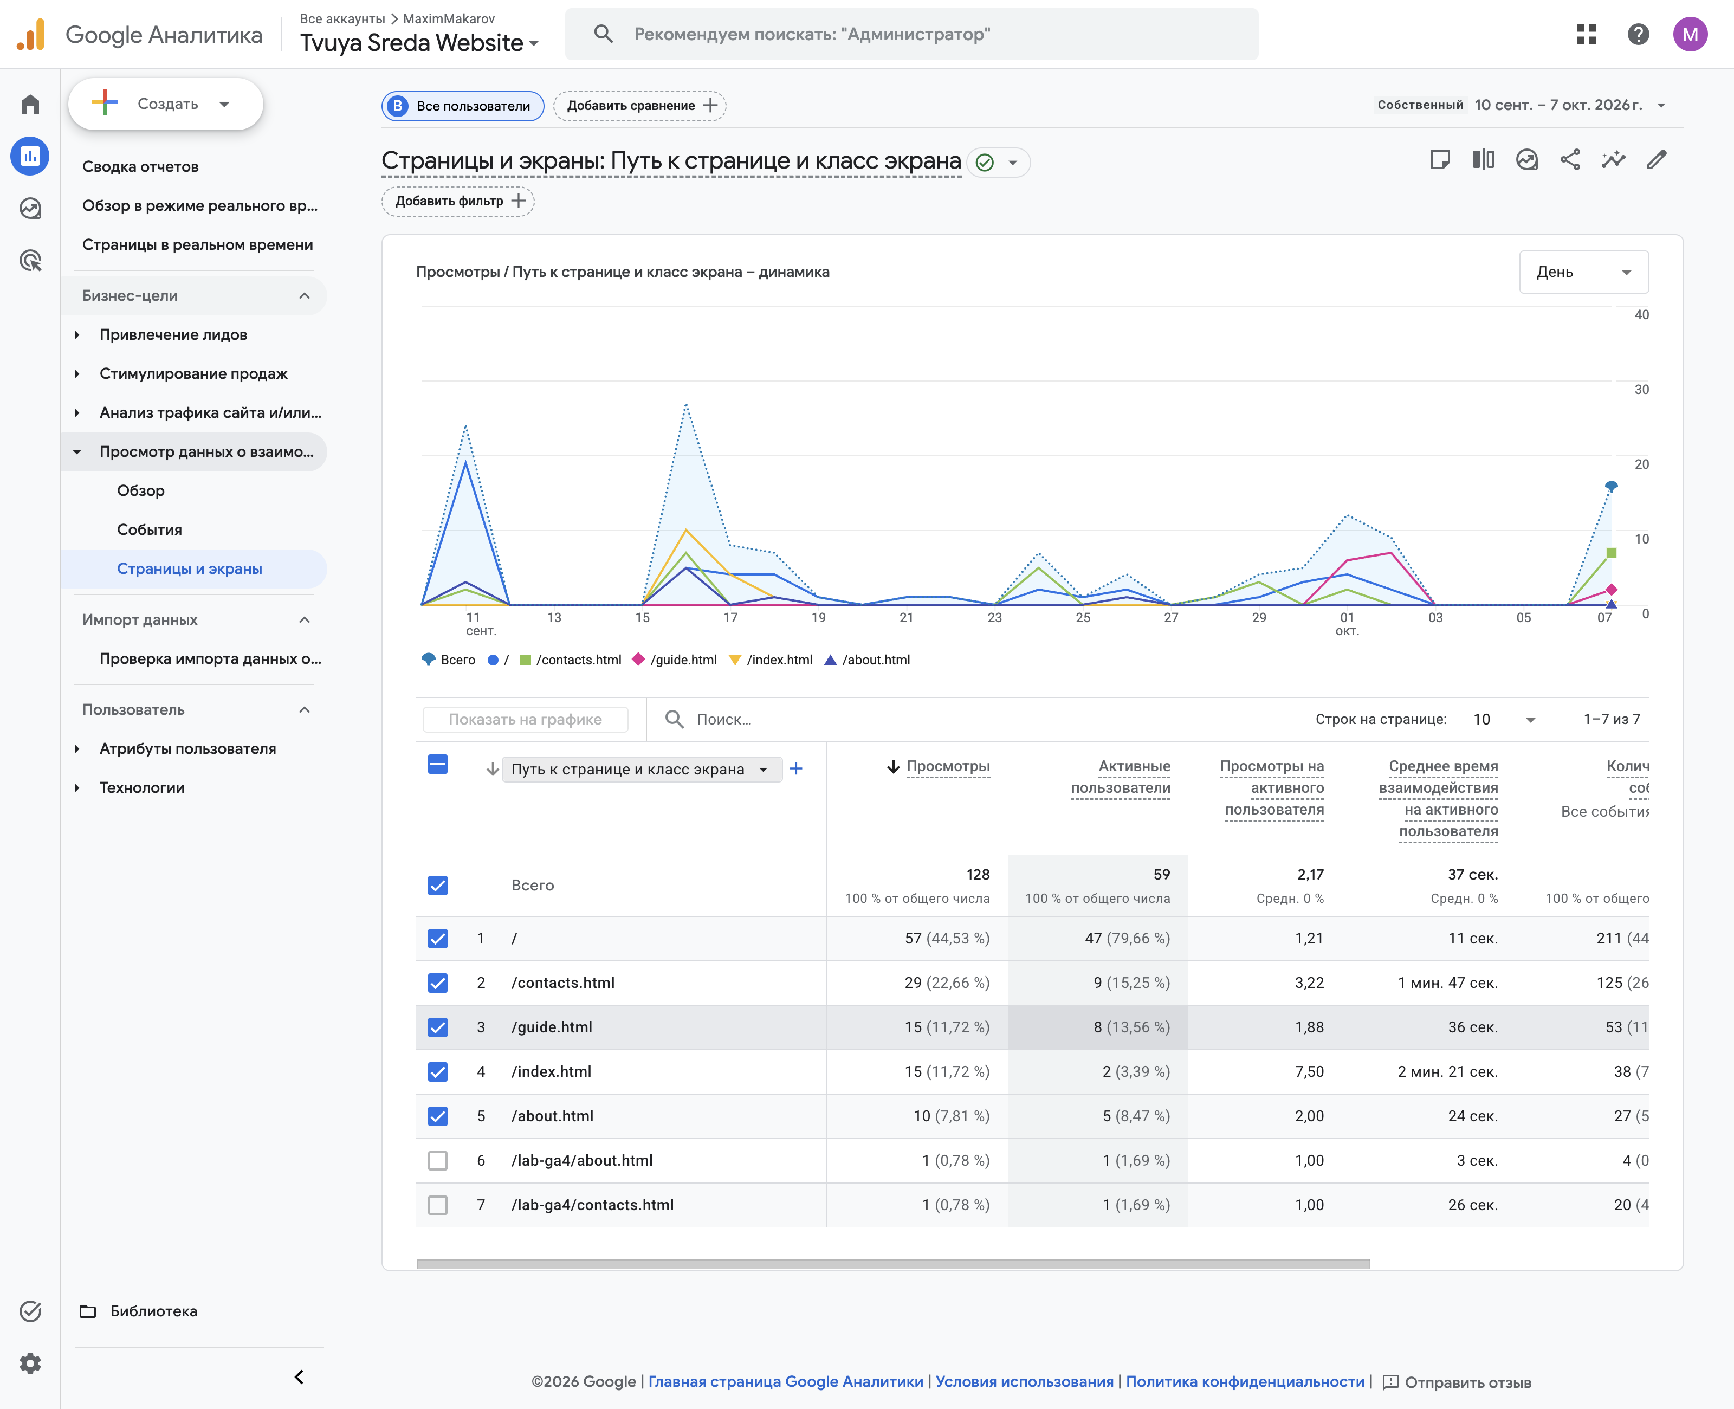
Task: Uncheck the row for /contacts.html
Action: (x=437, y=983)
